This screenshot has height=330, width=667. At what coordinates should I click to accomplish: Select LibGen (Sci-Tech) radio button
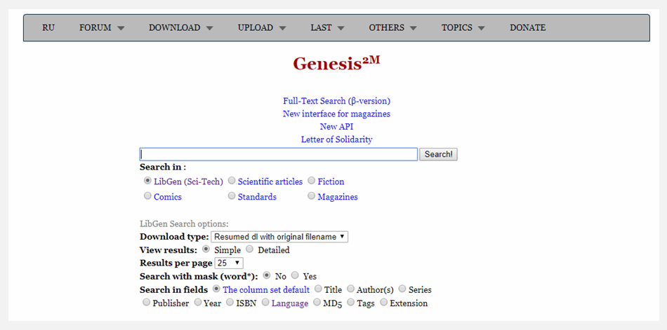click(147, 181)
